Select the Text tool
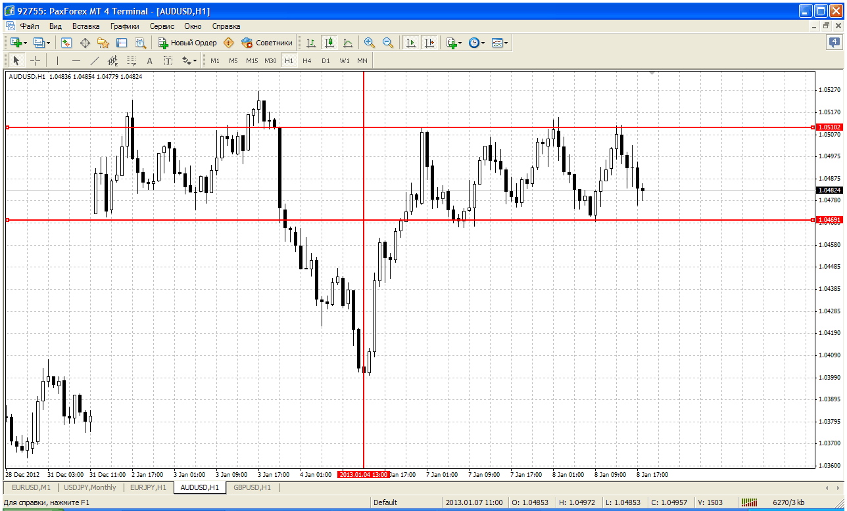 (x=149, y=60)
